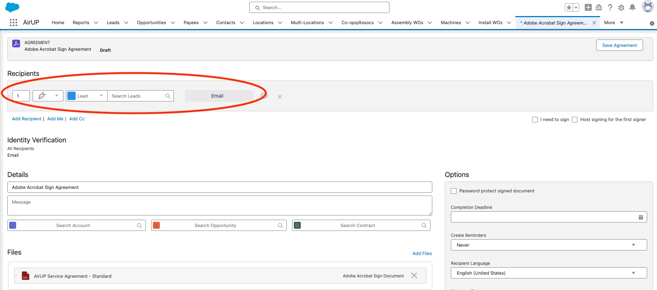Open the favorites star icon
657x290 pixels.
(569, 7)
